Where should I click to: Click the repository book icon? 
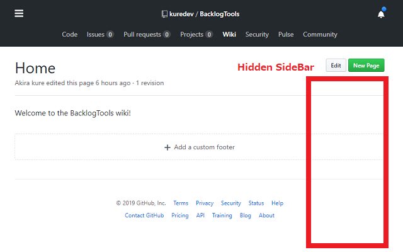[x=164, y=14]
